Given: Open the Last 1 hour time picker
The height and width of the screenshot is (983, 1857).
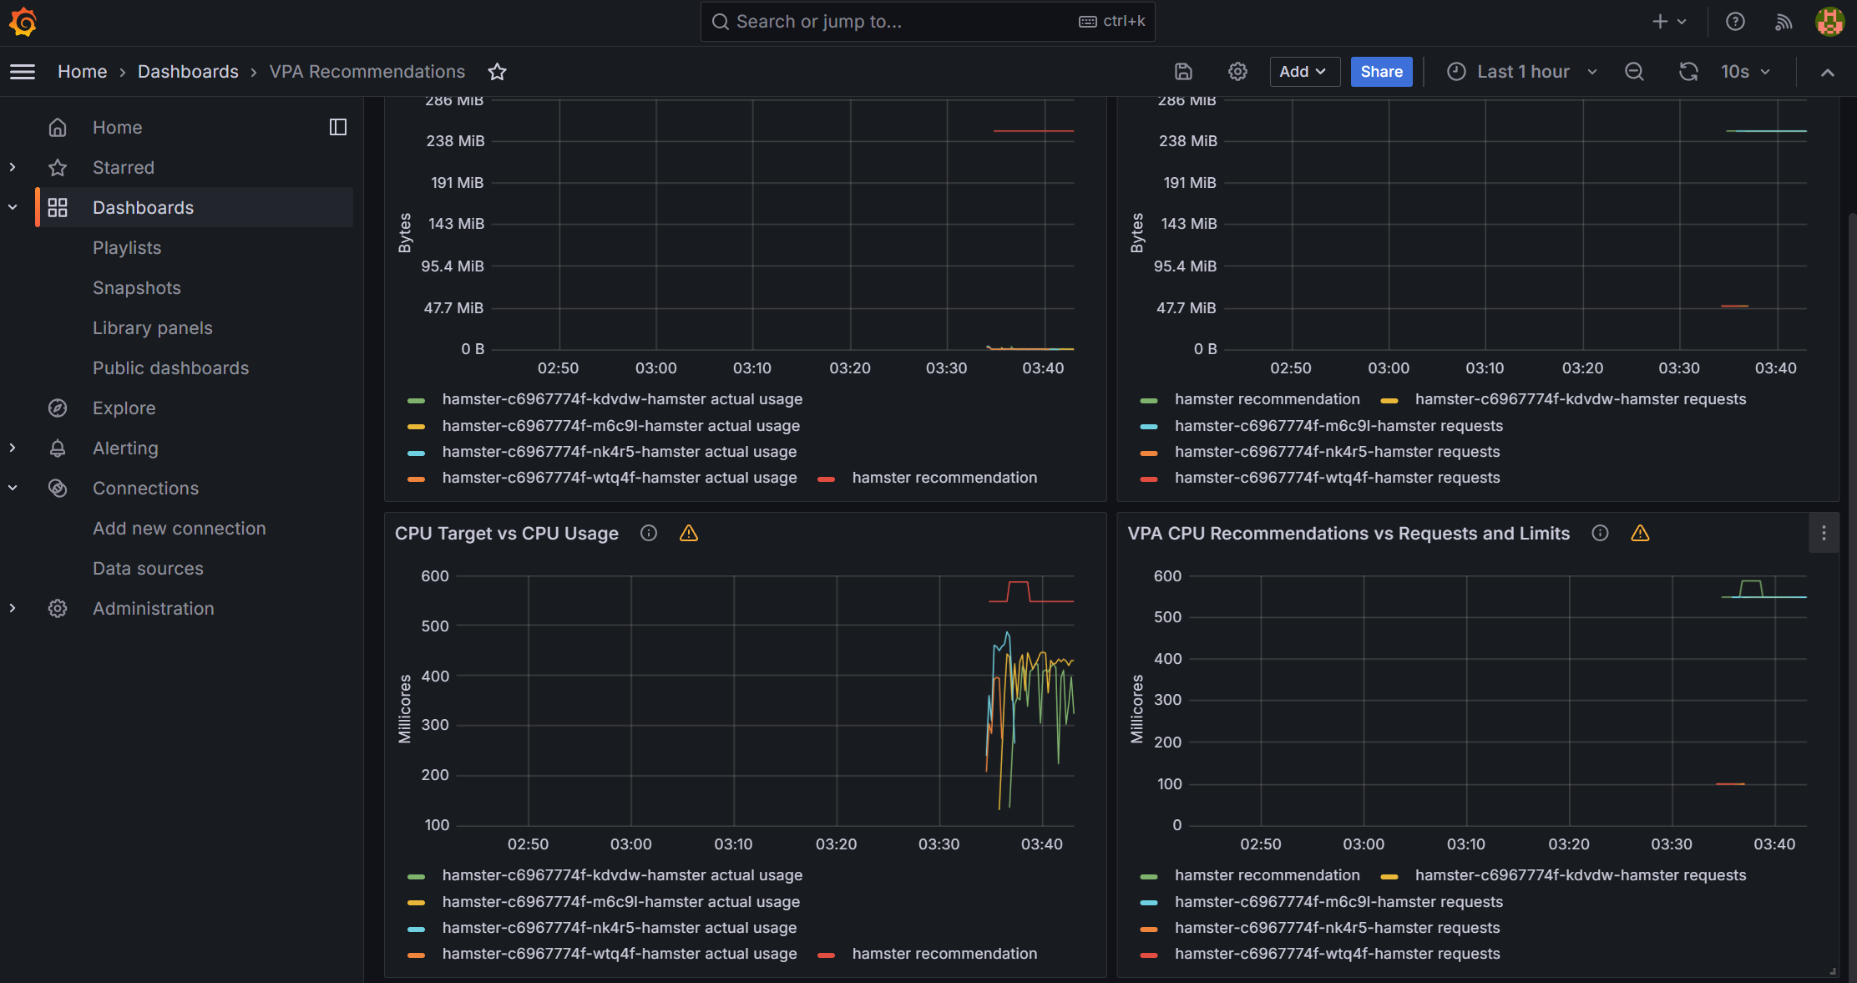Looking at the screenshot, I should [x=1522, y=72].
